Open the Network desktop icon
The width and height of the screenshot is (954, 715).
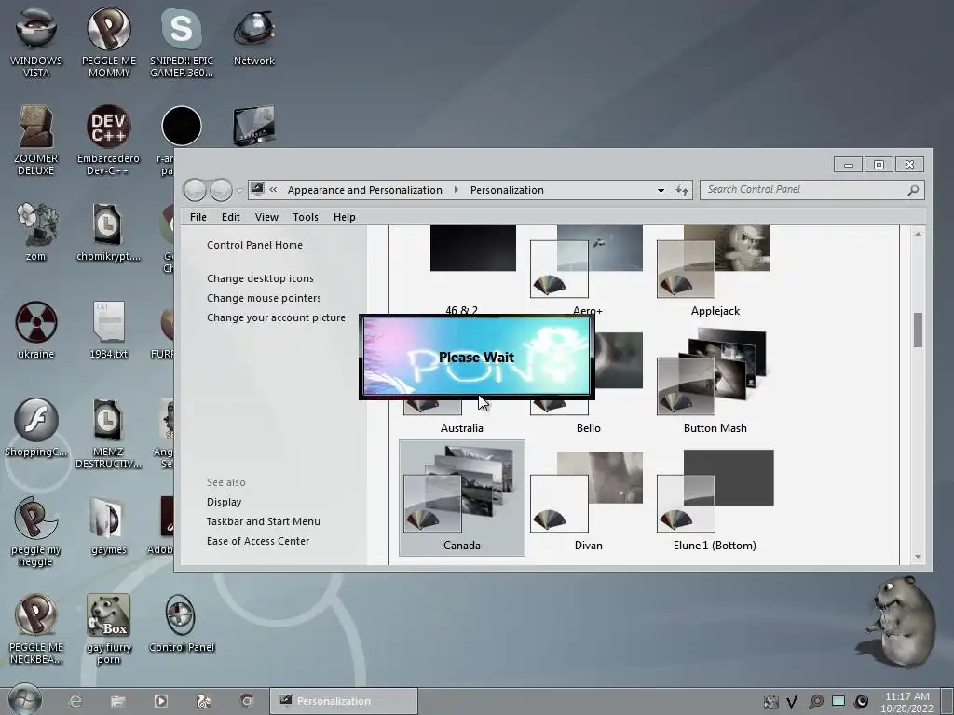click(254, 36)
